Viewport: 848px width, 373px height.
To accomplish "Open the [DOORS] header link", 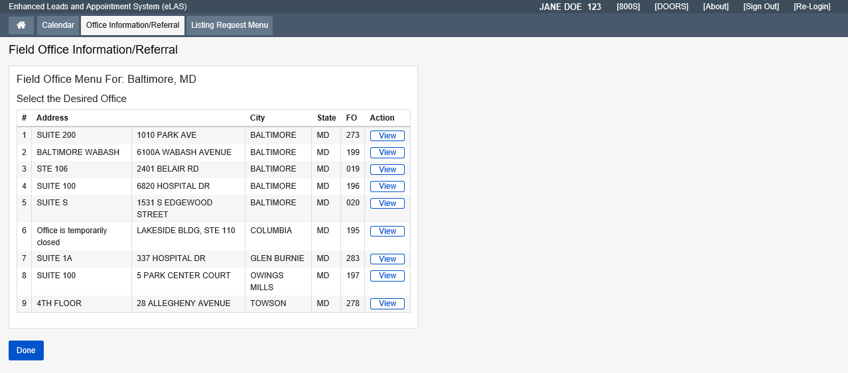I will click(x=671, y=7).
